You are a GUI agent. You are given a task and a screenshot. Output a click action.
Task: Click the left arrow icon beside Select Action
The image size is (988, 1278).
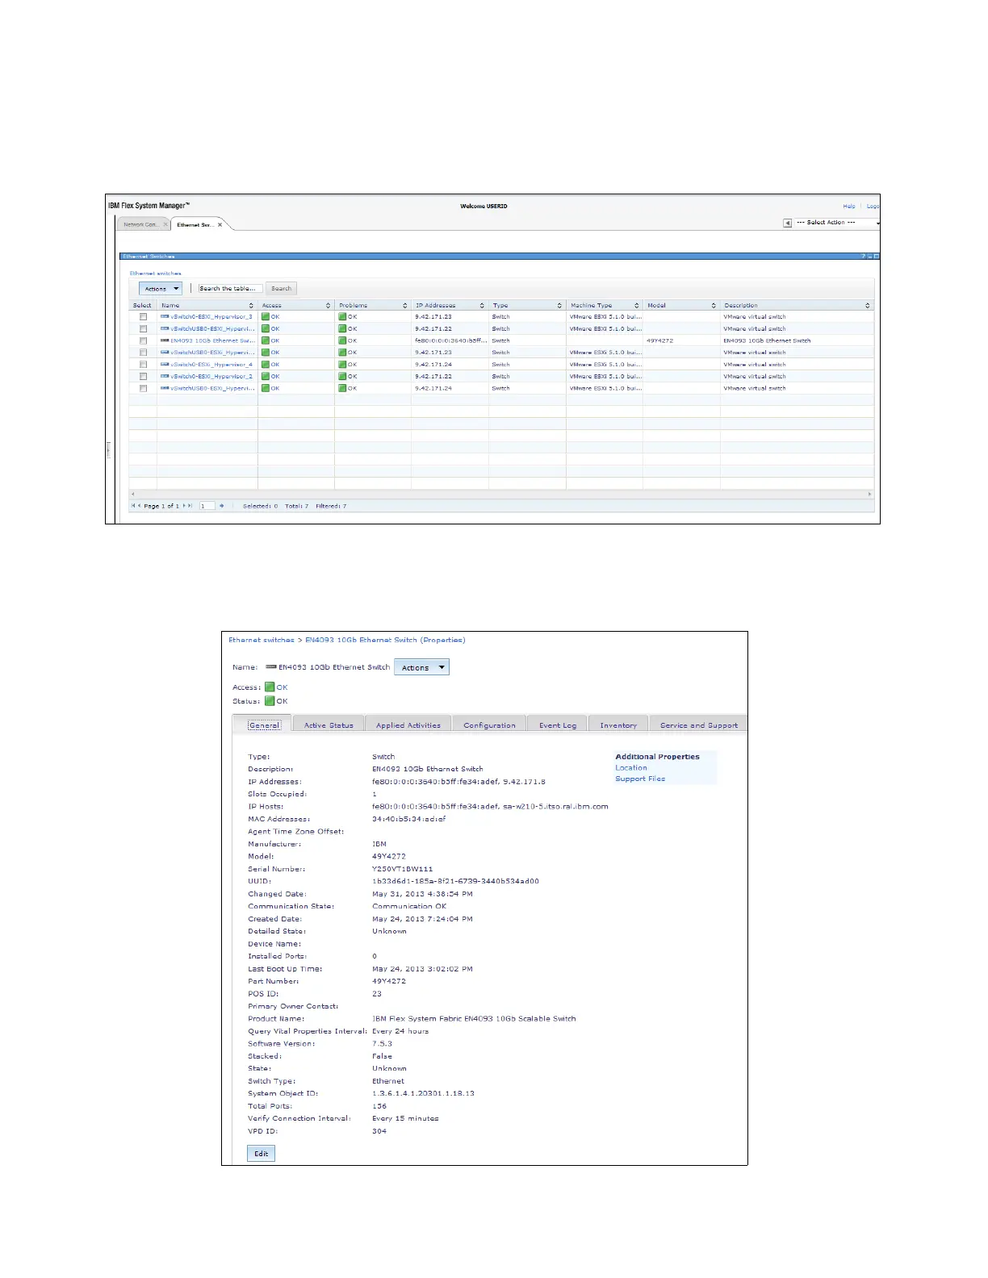pyautogui.click(x=787, y=223)
